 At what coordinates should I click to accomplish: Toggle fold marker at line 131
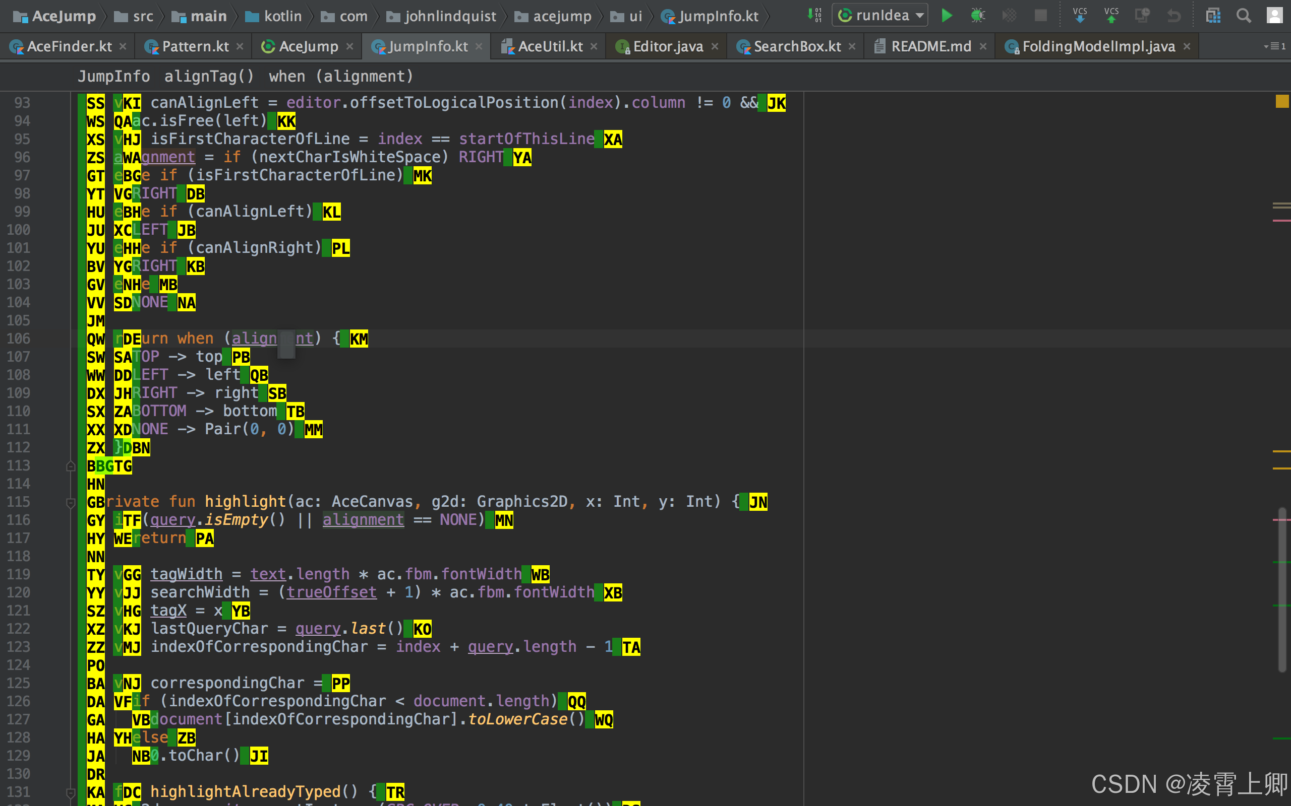click(71, 792)
